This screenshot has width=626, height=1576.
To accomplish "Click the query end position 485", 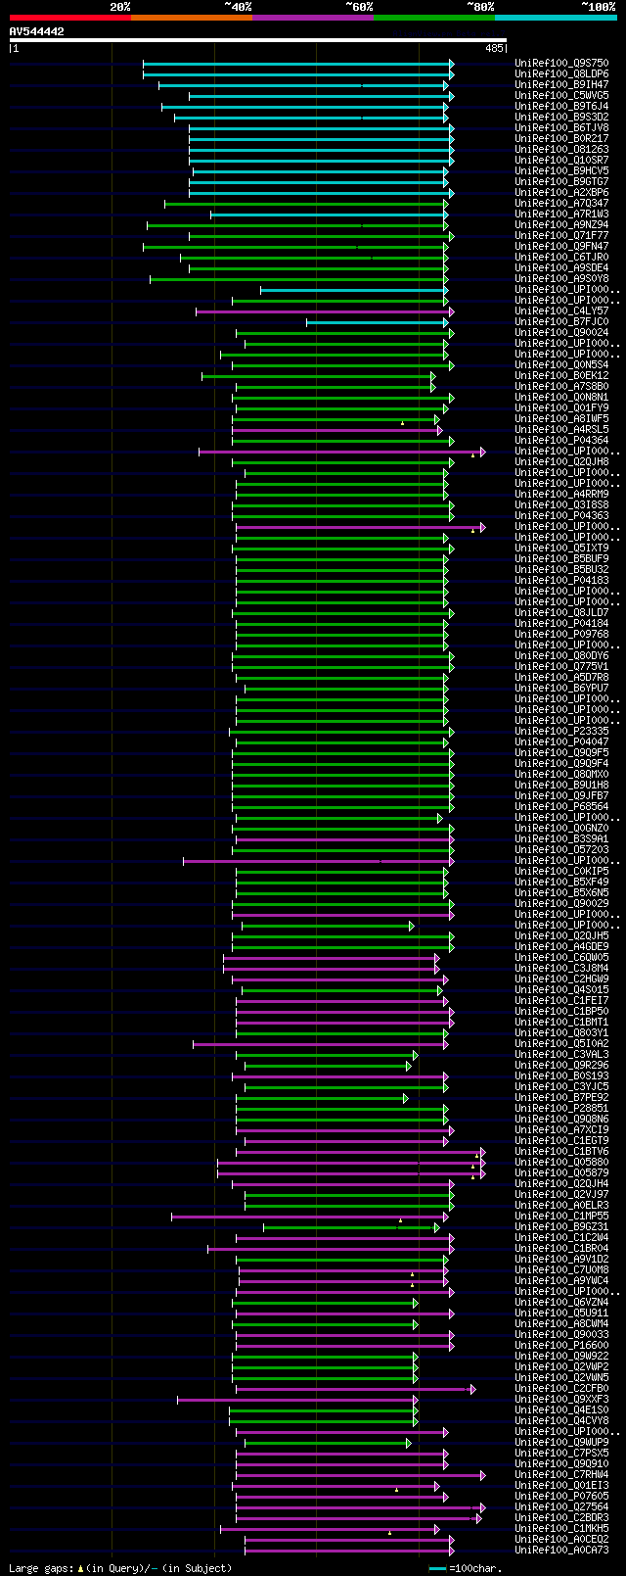I will pyautogui.click(x=493, y=48).
